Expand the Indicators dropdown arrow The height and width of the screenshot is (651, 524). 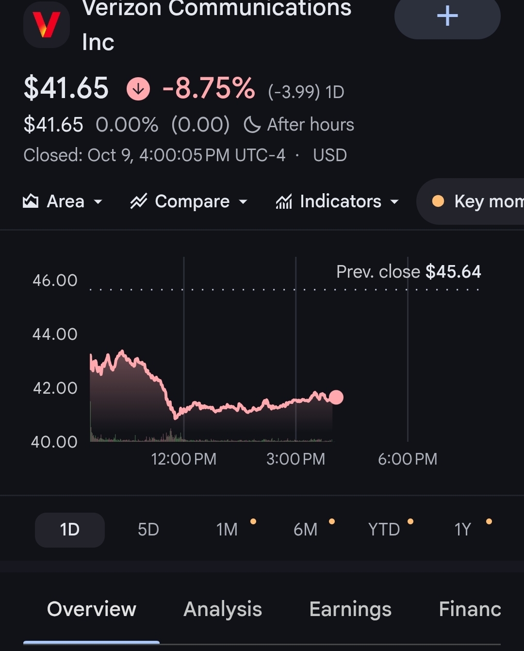(394, 201)
